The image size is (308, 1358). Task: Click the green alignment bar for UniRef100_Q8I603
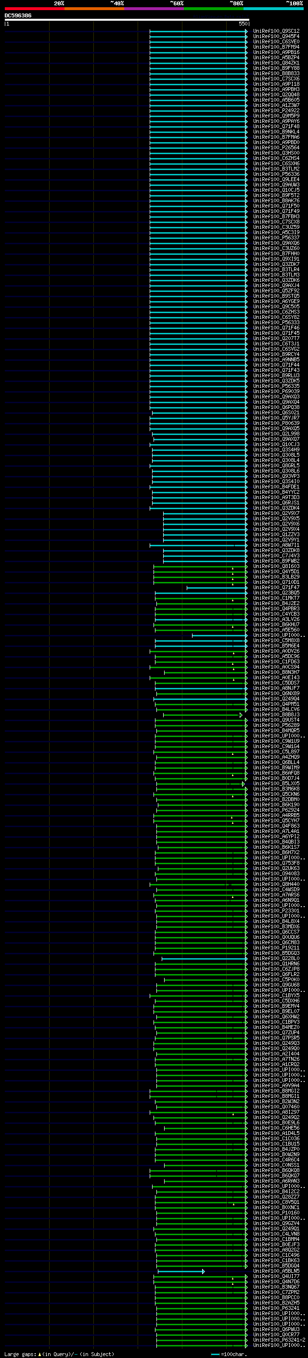(x=201, y=566)
